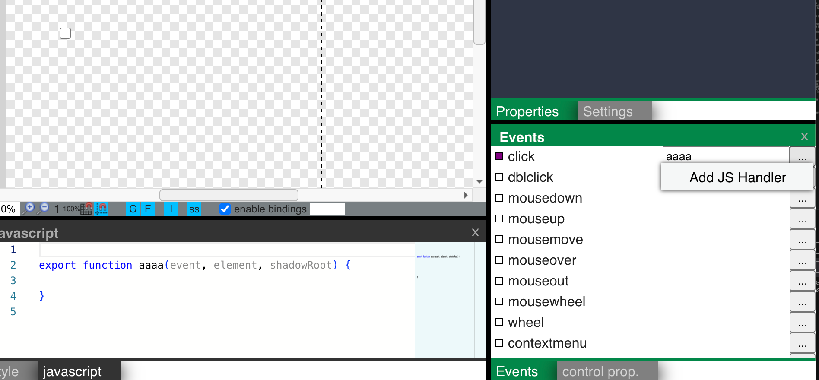
Task: Toggle the wheel event square
Action: click(x=499, y=322)
